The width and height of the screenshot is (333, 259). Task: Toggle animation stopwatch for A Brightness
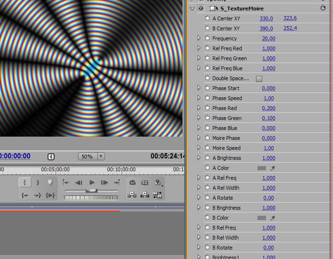tap(208, 158)
